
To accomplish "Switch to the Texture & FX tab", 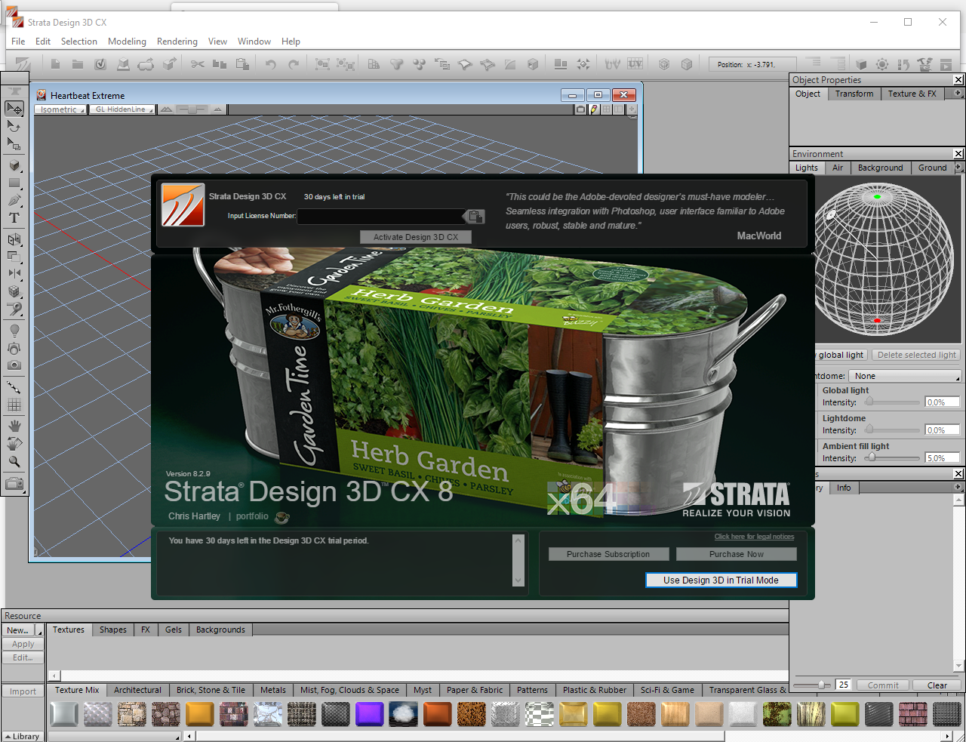I will (x=912, y=94).
